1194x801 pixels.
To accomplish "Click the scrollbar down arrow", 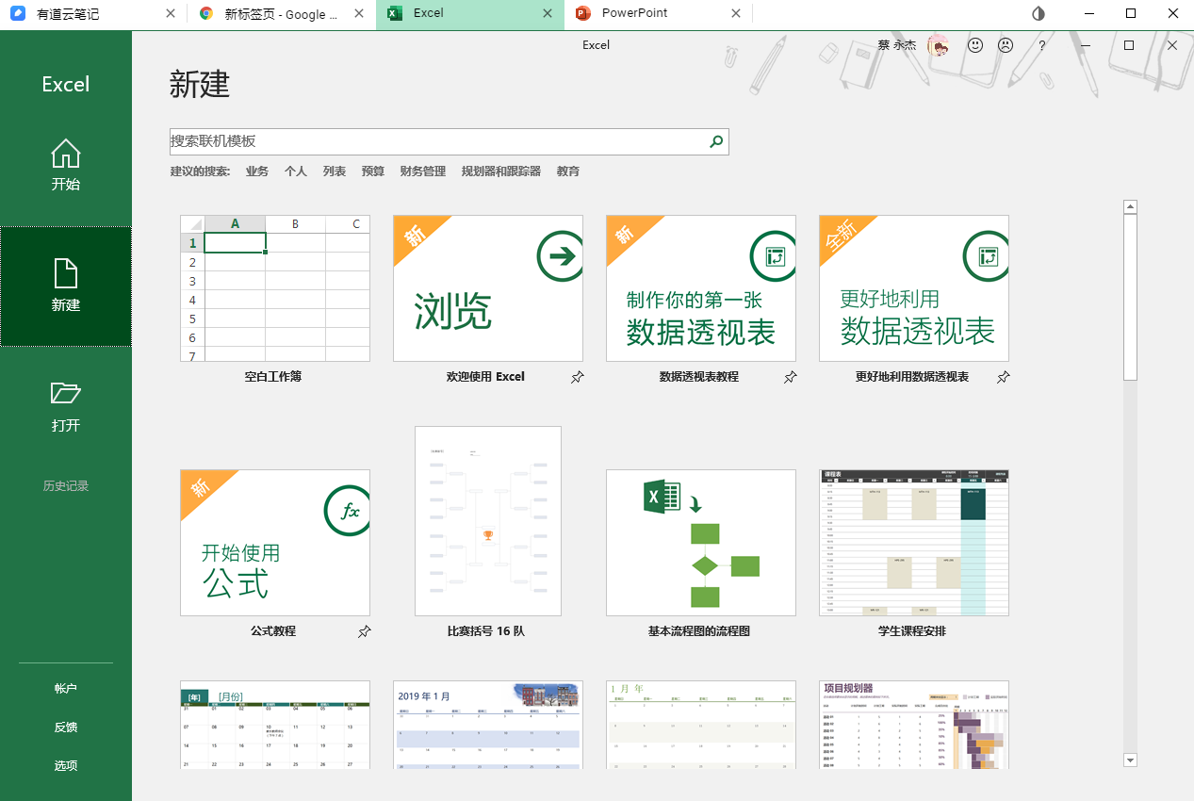I will (x=1131, y=760).
